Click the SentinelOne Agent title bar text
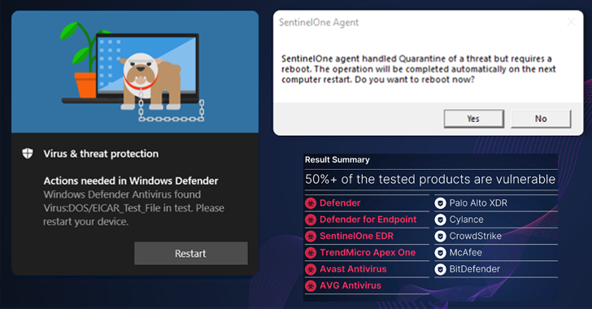Image resolution: width=592 pixels, height=309 pixels. click(x=319, y=23)
